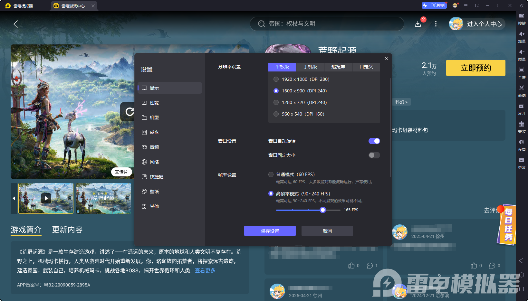Enable 窗口固定大小 toggle
The width and height of the screenshot is (528, 301).
[374, 155]
